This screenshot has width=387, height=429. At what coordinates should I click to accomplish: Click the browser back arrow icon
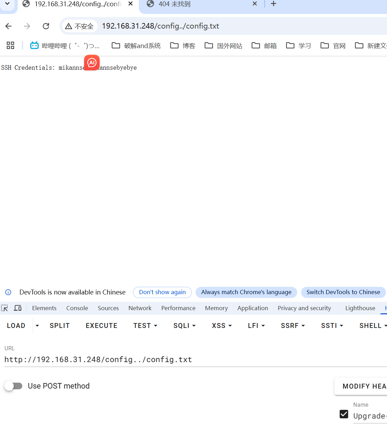(9, 26)
